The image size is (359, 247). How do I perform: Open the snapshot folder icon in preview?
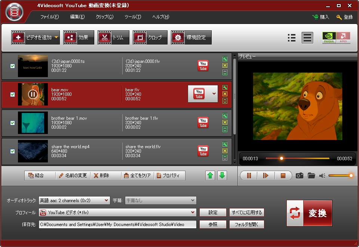311,176
